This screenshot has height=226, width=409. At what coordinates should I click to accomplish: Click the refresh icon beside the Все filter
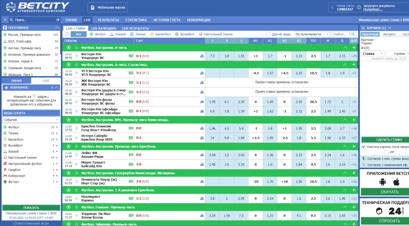click(x=67, y=34)
